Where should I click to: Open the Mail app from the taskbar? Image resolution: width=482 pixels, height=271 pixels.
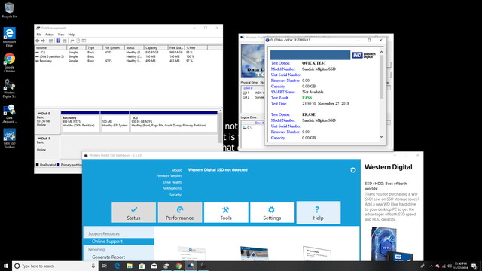tap(154, 266)
